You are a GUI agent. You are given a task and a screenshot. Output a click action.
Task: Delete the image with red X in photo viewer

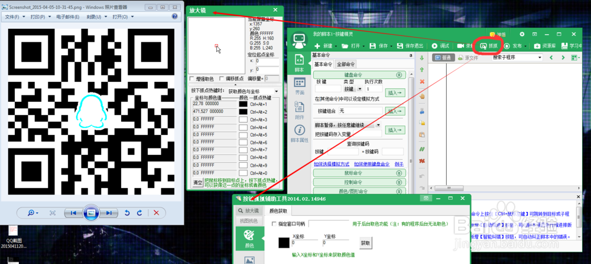click(157, 213)
